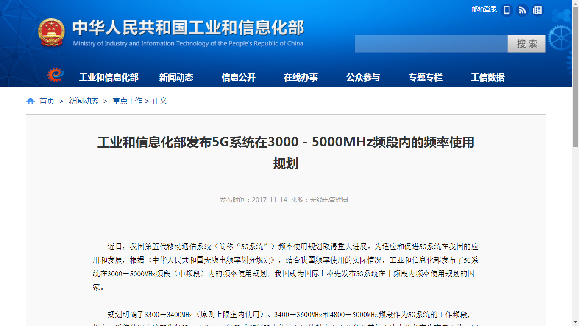Select 信息公开 in the navigation bar
579x326 pixels.
(239, 77)
